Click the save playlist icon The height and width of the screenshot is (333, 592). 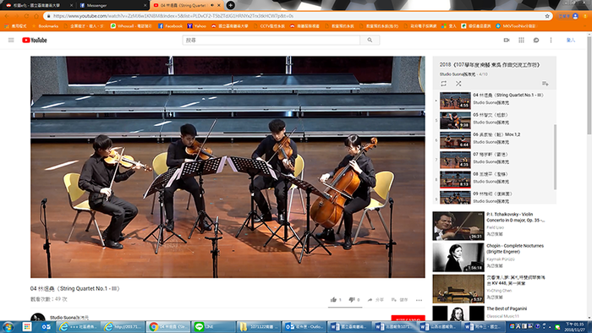tap(545, 84)
